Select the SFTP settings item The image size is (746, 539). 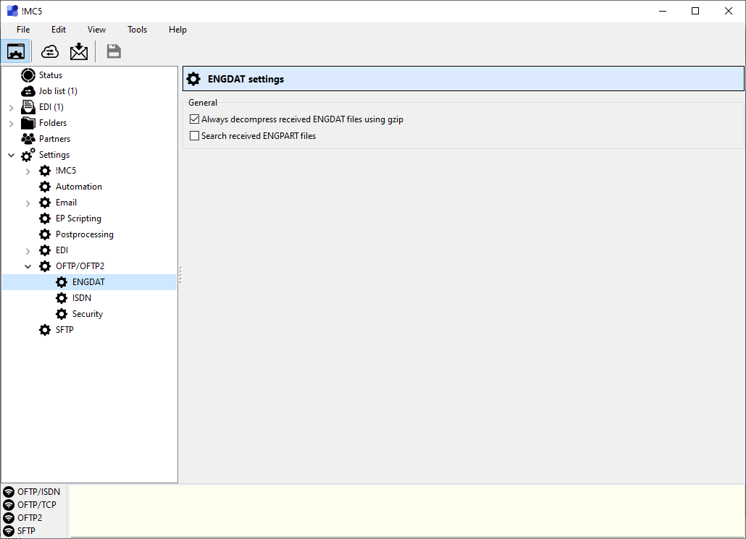pyautogui.click(x=64, y=330)
